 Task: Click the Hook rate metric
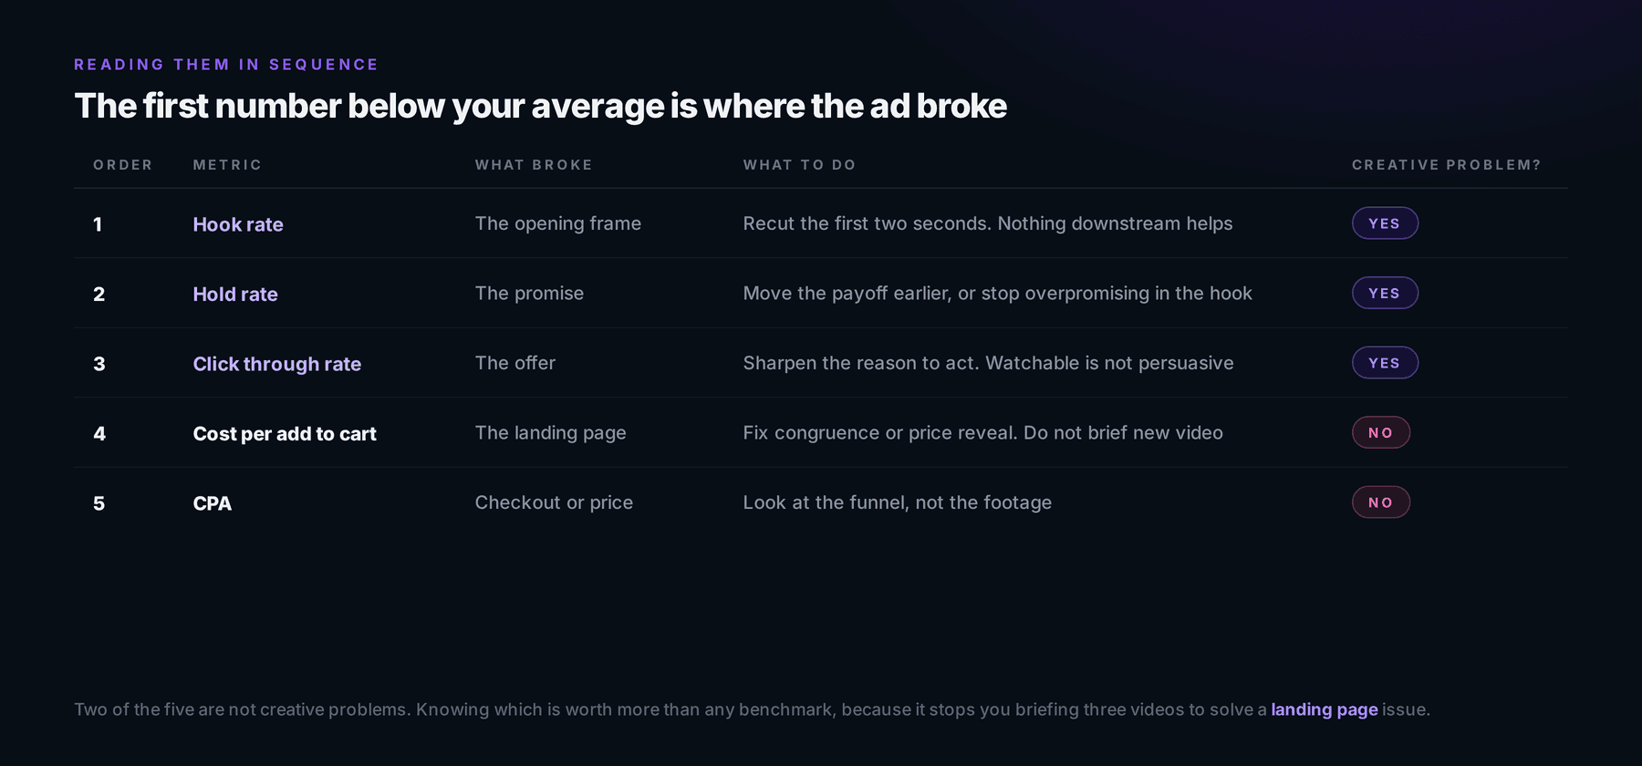click(x=238, y=224)
